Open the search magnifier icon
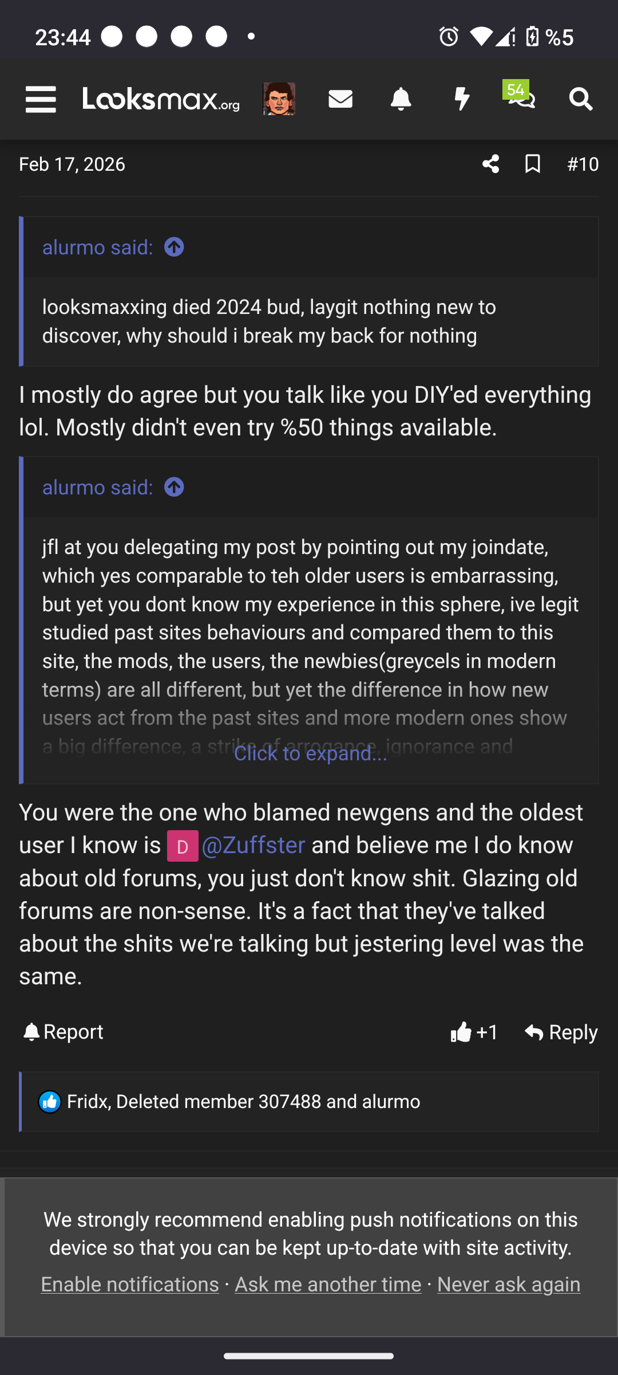Viewport: 618px width, 1375px height. pos(581,99)
